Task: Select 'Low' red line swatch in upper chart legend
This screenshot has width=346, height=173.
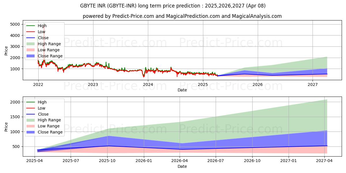Action: pyautogui.click(x=31, y=32)
